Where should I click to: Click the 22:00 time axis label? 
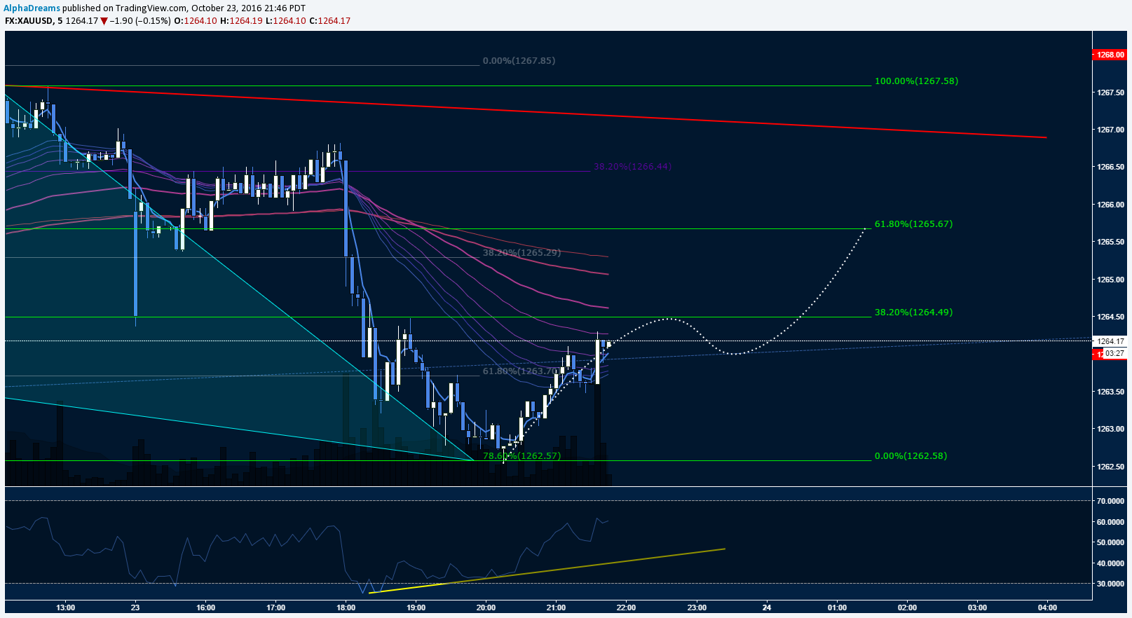click(x=626, y=607)
